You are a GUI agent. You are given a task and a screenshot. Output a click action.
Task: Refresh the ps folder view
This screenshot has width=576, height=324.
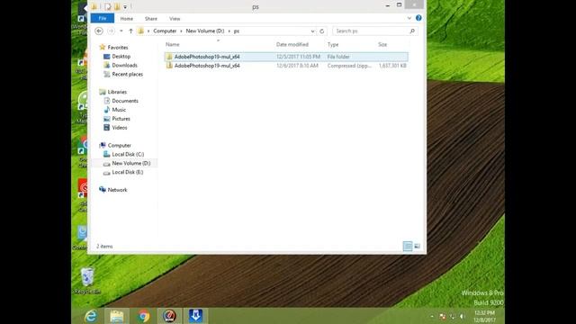coord(322,31)
